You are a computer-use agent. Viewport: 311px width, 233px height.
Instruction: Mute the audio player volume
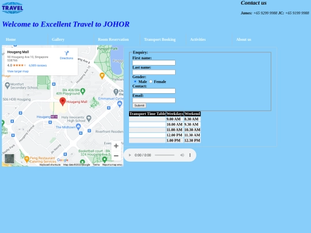point(182,155)
